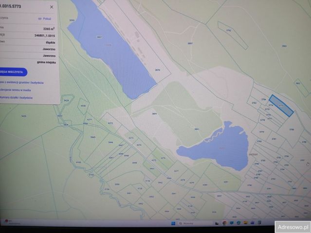Select parcel 4276 on the map
This screenshot has height=233, width=311.
pyautogui.click(x=163, y=158)
